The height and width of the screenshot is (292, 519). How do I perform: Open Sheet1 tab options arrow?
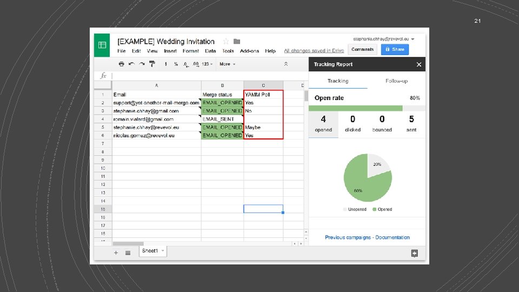(163, 250)
